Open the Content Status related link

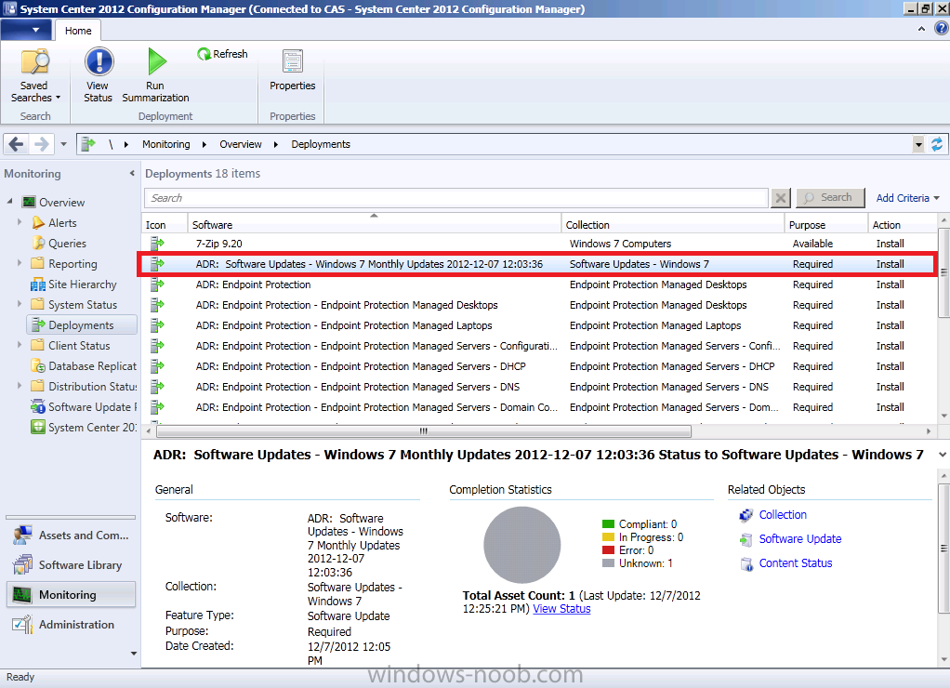pos(796,563)
